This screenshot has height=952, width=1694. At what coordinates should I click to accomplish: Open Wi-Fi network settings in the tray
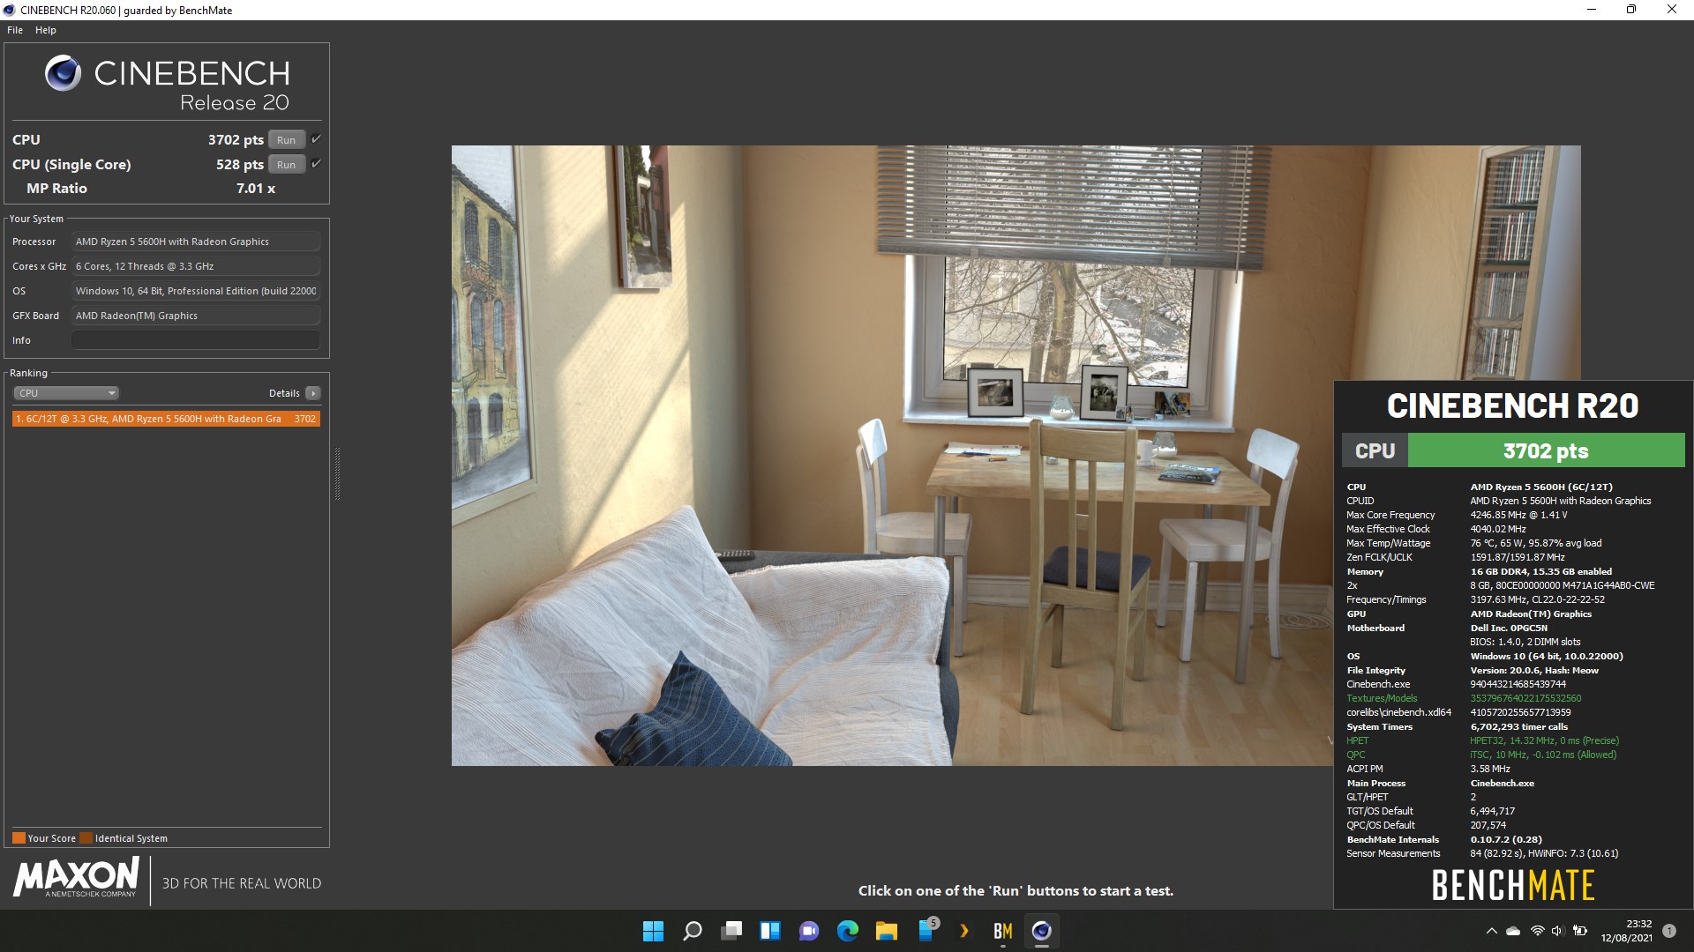point(1537,931)
